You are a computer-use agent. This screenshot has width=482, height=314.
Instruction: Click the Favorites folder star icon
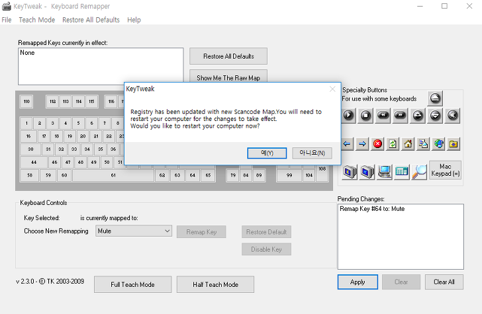coord(454,144)
